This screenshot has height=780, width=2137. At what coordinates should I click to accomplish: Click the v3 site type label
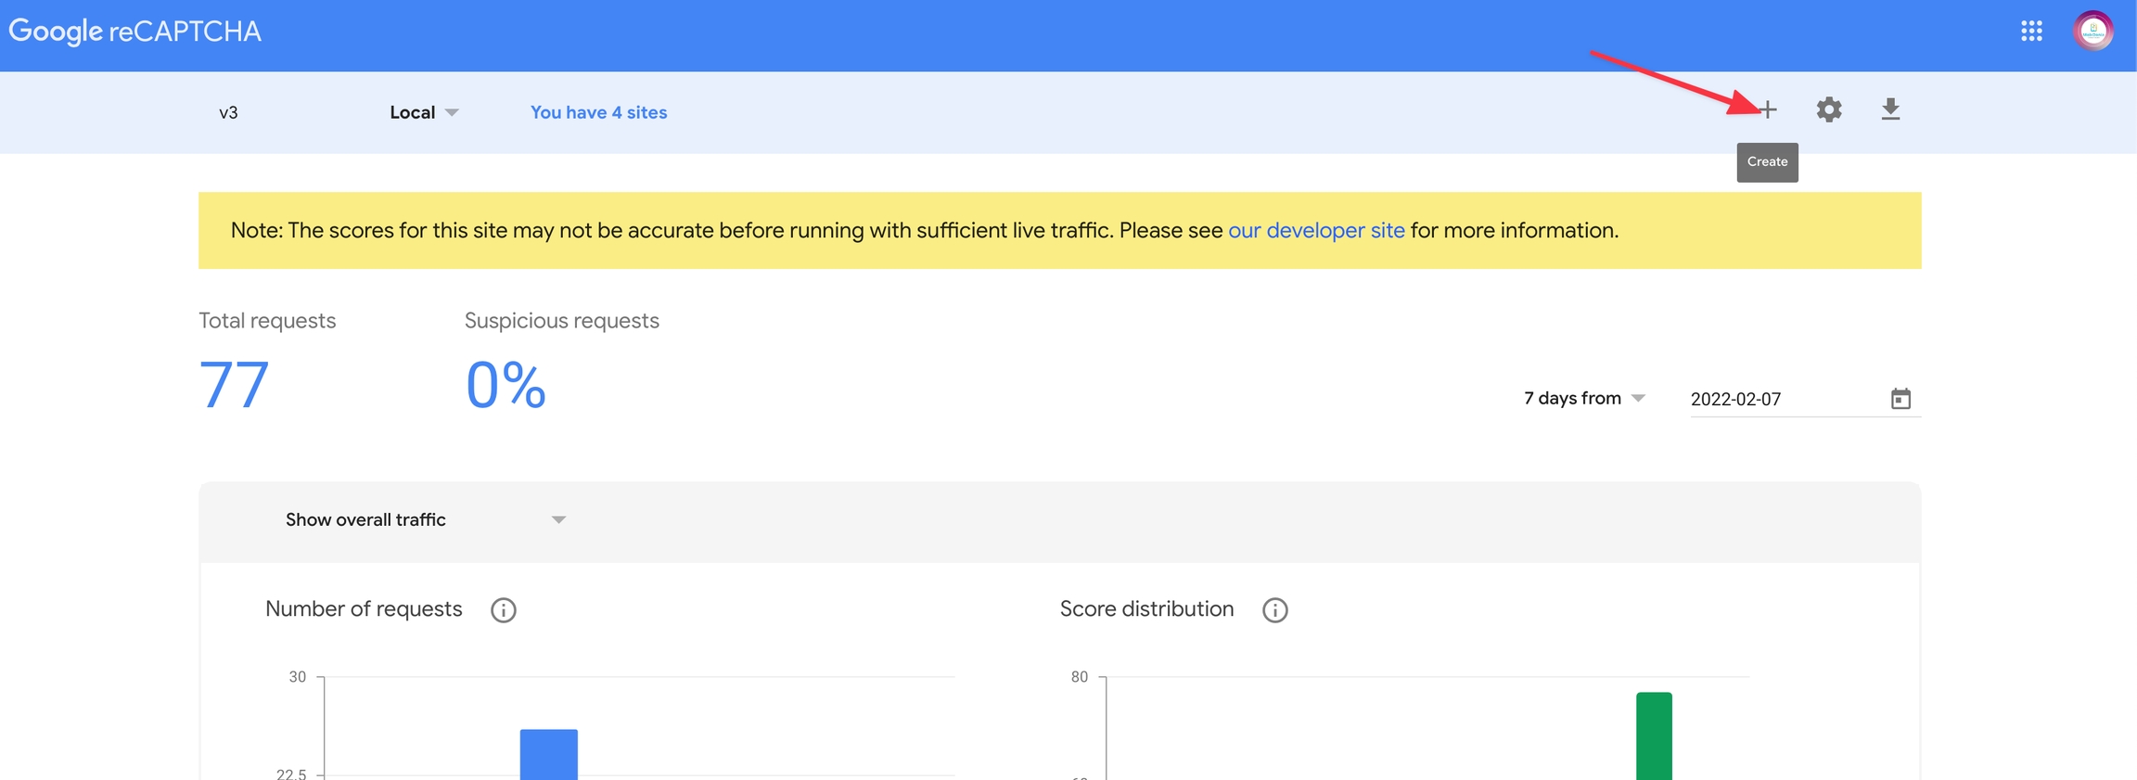point(228,113)
